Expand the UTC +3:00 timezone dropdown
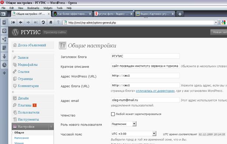 pos(133,134)
